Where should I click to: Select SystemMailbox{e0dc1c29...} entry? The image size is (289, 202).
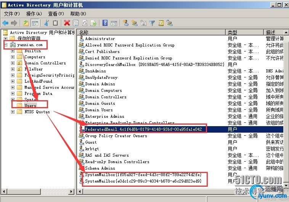coord(143,181)
